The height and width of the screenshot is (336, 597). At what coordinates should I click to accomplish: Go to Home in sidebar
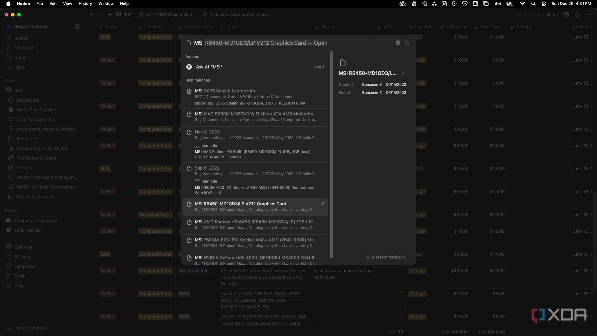tap(20, 58)
